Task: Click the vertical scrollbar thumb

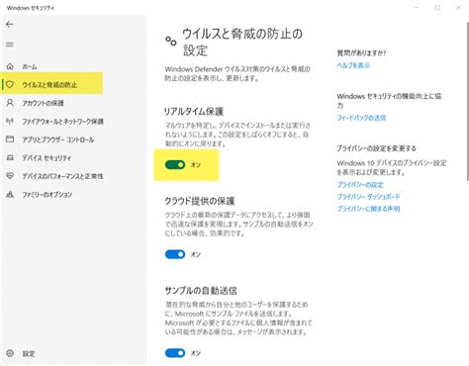Action: pos(467,102)
